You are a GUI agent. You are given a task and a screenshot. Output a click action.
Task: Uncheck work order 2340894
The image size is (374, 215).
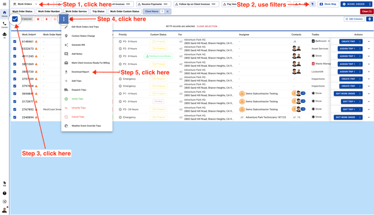coord(15,117)
